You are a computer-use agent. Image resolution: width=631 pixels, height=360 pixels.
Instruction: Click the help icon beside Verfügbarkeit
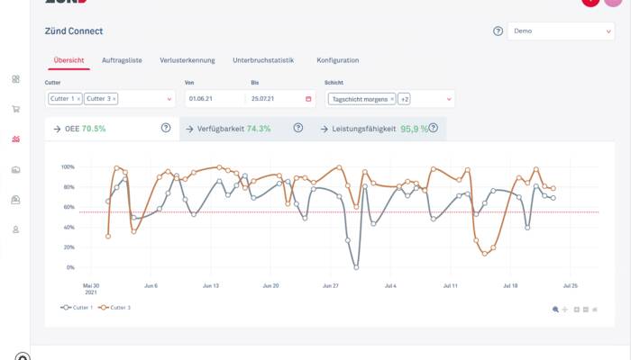(x=297, y=129)
